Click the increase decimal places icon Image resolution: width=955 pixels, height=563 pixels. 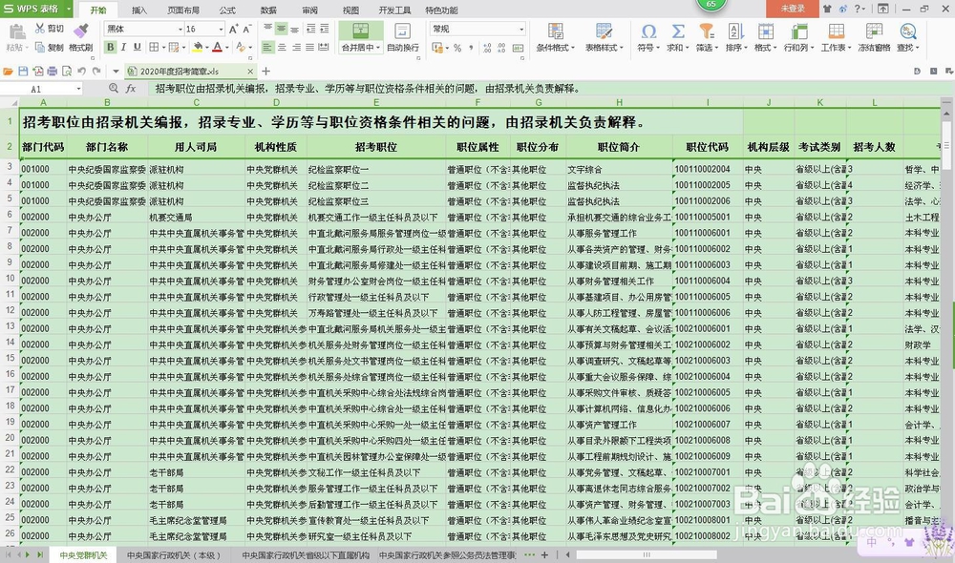(x=487, y=48)
